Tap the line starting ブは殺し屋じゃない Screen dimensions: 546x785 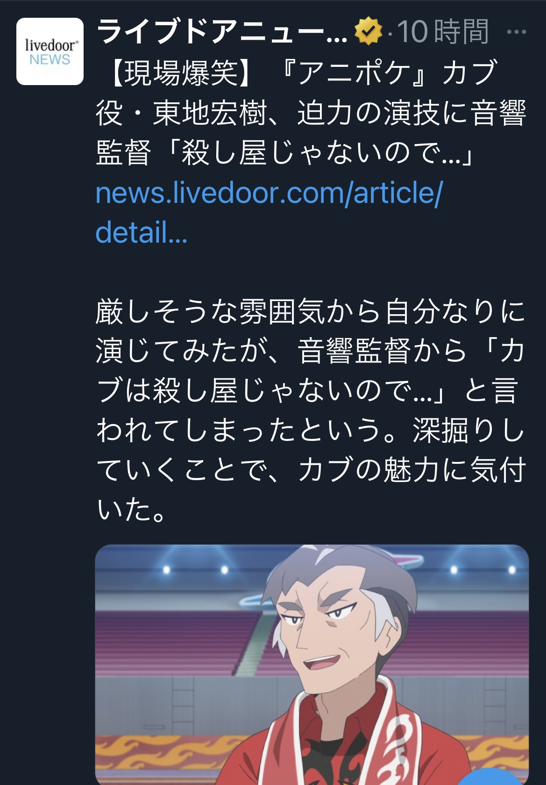click(308, 391)
